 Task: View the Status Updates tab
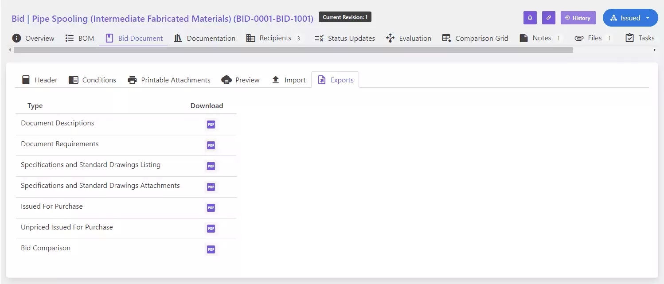pyautogui.click(x=344, y=38)
